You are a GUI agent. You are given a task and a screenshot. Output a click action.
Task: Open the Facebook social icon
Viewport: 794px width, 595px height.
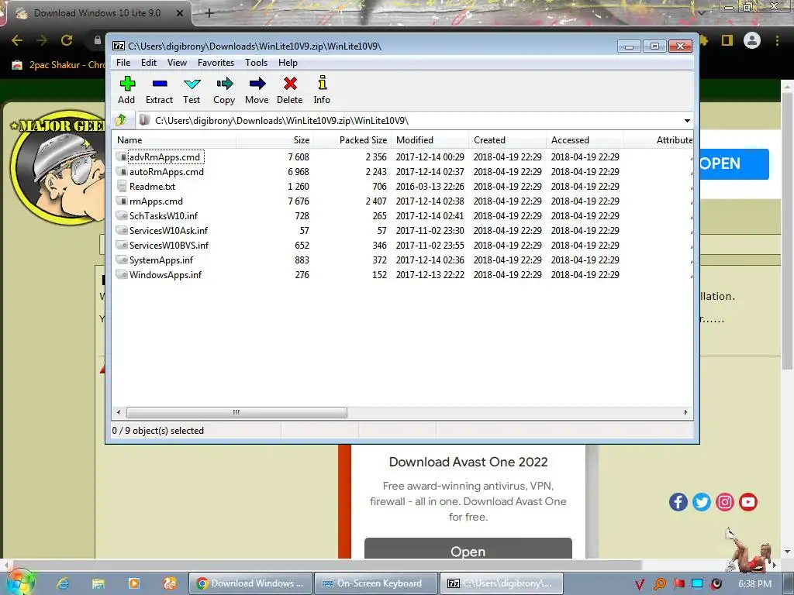(x=678, y=502)
